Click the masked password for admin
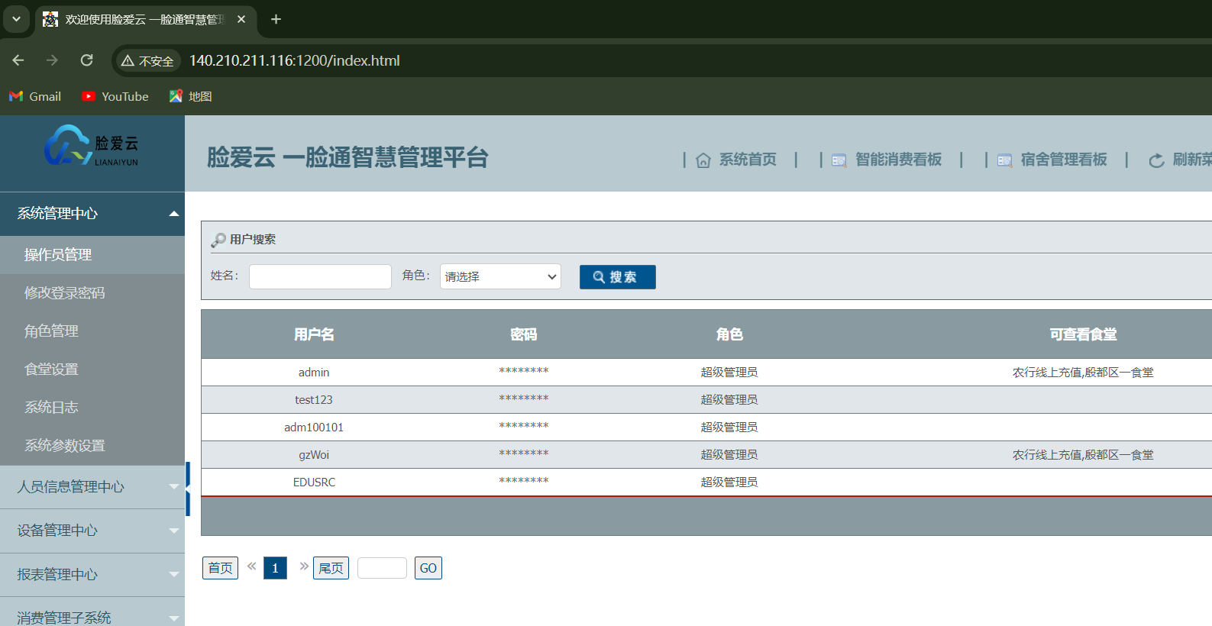This screenshot has height=626, width=1212. [524, 372]
